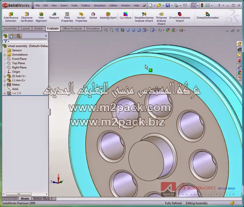This screenshot has height=207, width=244.
Task: Switch to ConfigurationManager tab
Action: (19, 36)
